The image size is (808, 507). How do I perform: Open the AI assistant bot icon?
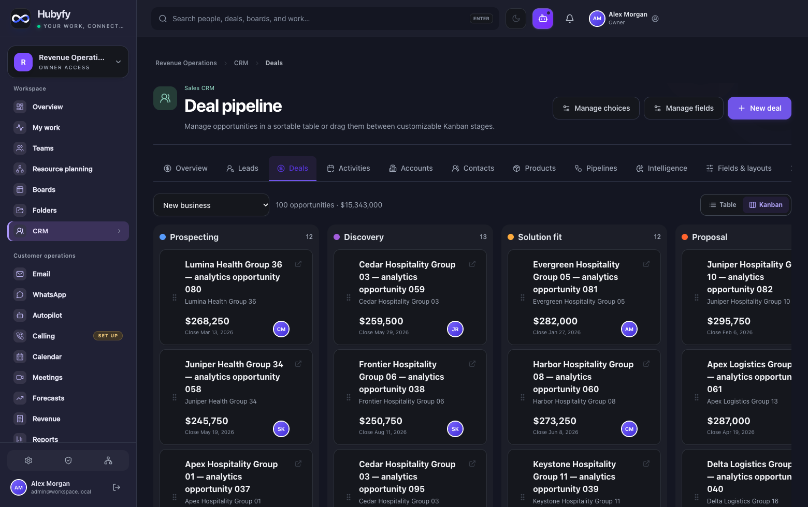click(x=543, y=19)
